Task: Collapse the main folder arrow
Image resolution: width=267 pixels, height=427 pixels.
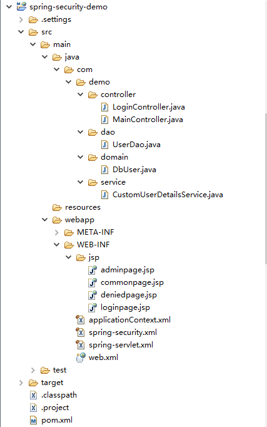Action: tap(33, 44)
